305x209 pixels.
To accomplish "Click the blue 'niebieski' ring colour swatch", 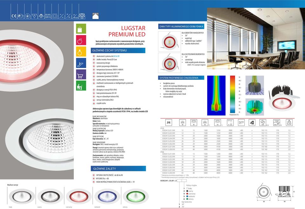I will (x=187, y=196).
